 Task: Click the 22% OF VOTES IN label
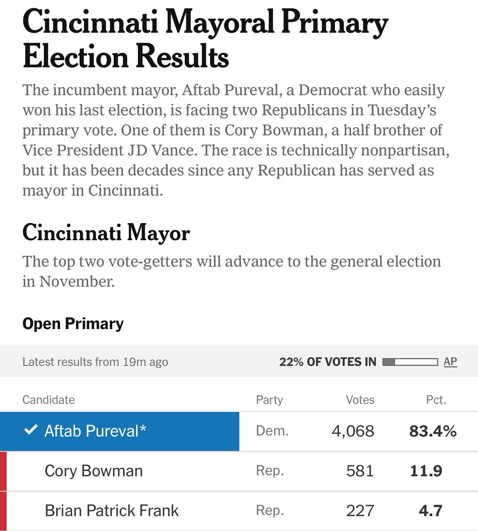(328, 362)
